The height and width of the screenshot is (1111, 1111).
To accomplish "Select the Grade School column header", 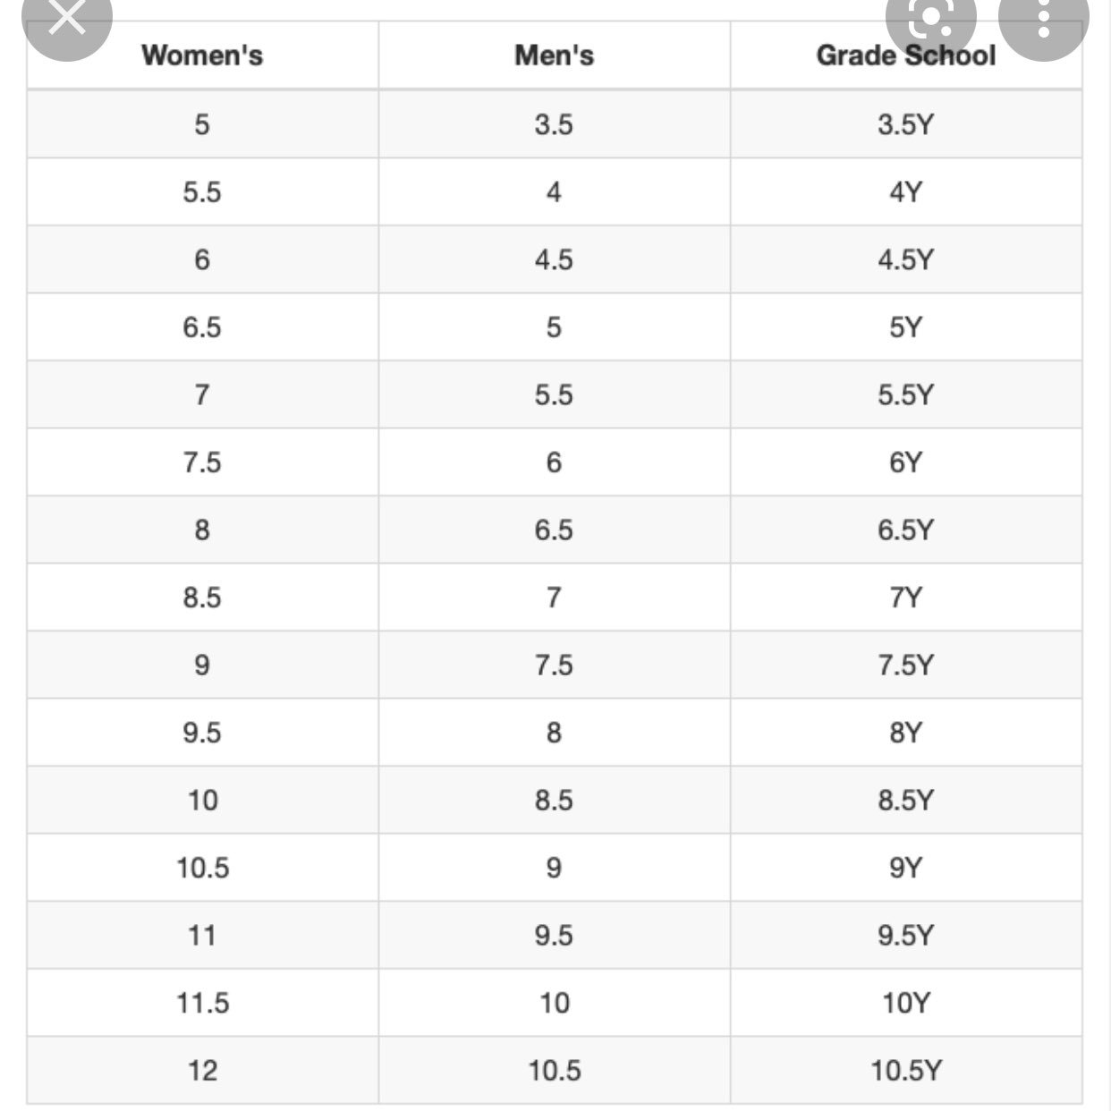I will pos(905,55).
